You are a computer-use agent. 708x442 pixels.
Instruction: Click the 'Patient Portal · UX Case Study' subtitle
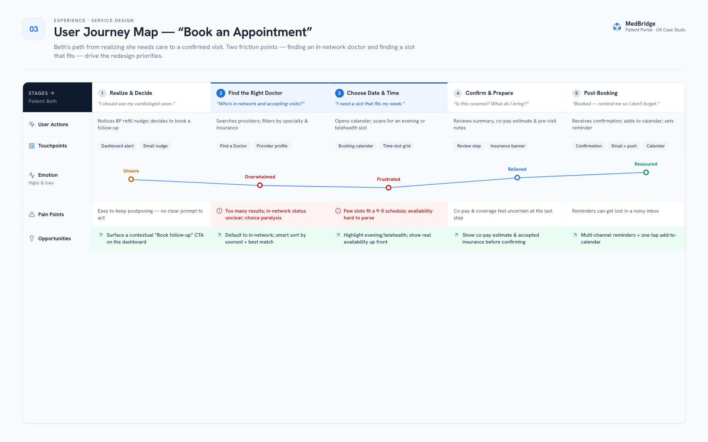pos(655,30)
